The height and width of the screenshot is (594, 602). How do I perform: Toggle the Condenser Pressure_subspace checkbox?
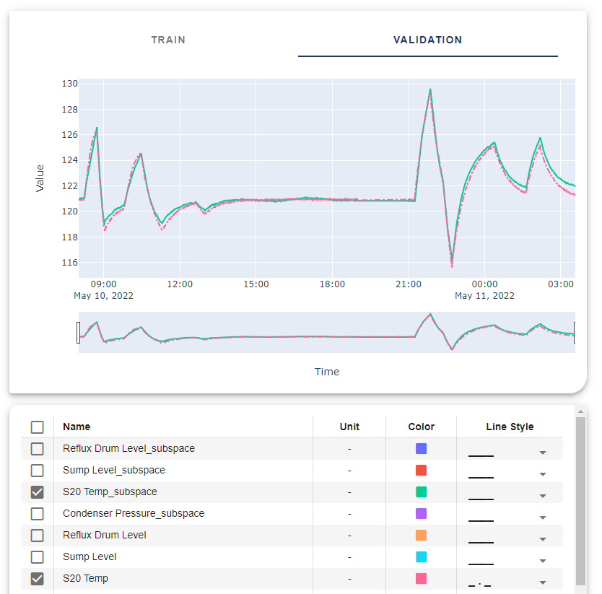pos(37,514)
